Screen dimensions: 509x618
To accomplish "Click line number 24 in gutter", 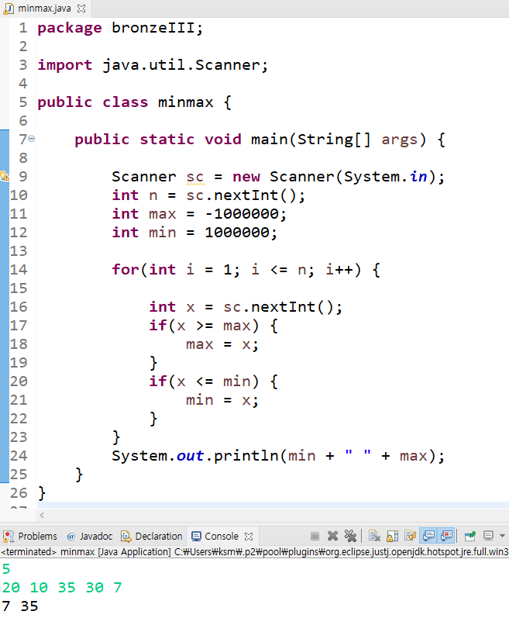I will pos(19,456).
